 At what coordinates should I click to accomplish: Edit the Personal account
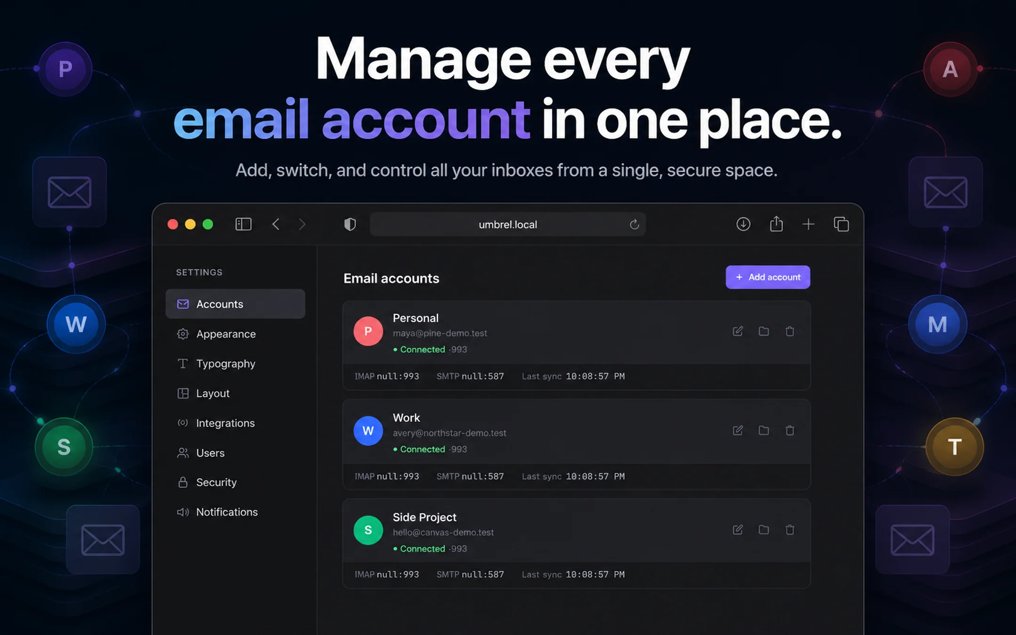tap(738, 331)
